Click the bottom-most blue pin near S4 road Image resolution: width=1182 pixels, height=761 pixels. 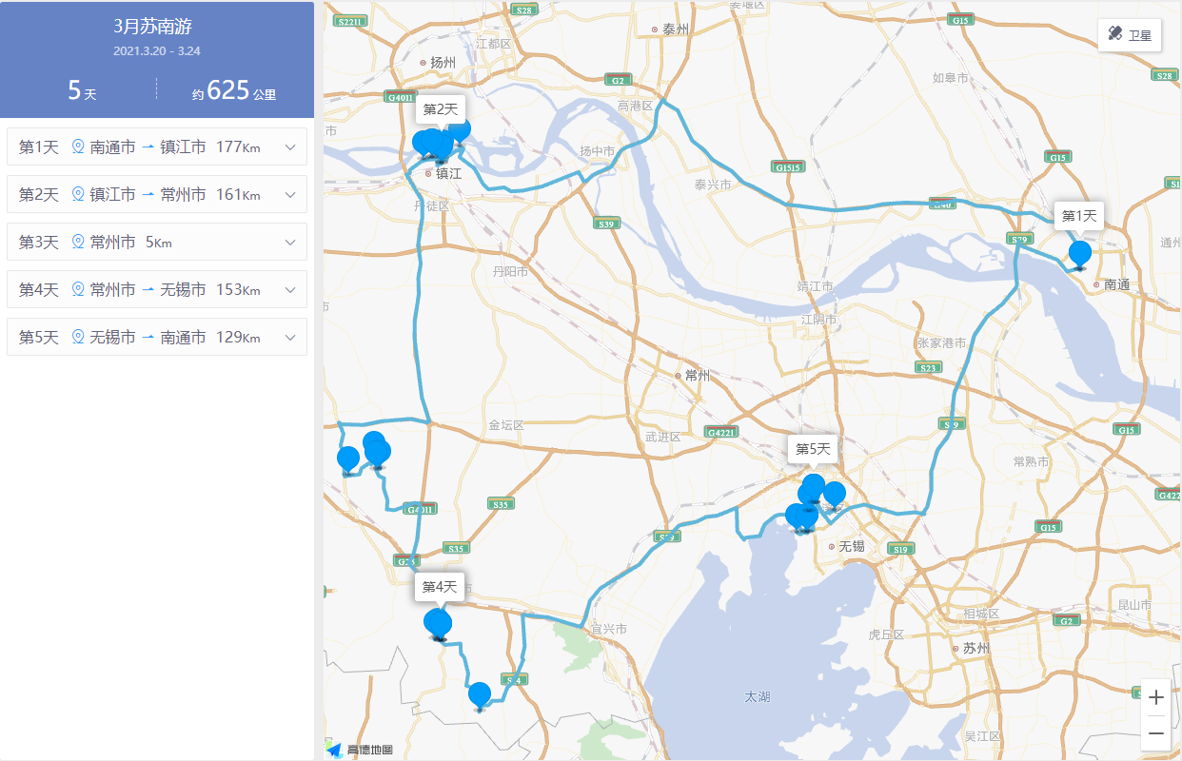pos(480,695)
